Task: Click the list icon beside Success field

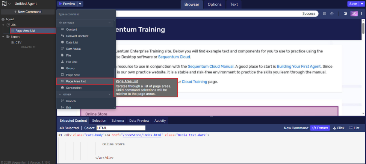Action: (x=324, y=13)
